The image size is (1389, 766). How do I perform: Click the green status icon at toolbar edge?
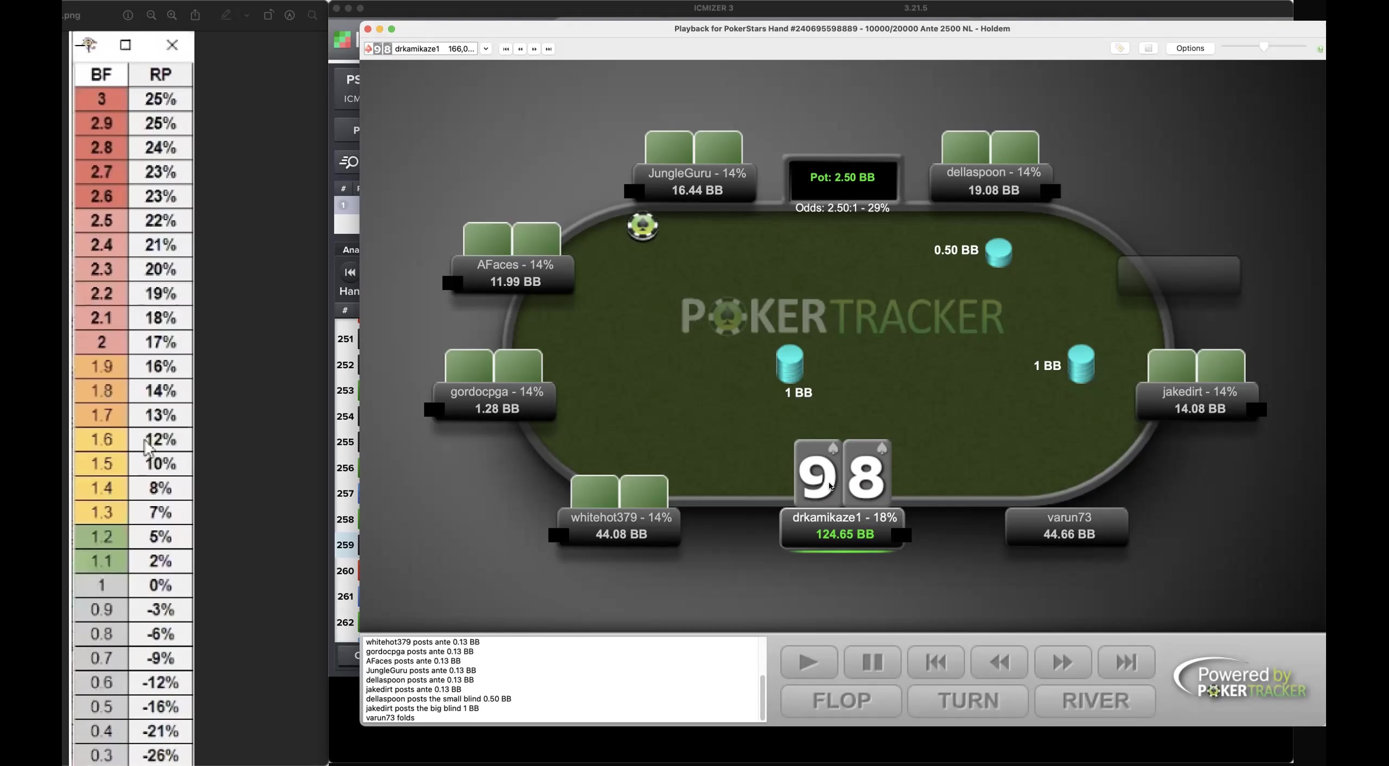click(1321, 49)
